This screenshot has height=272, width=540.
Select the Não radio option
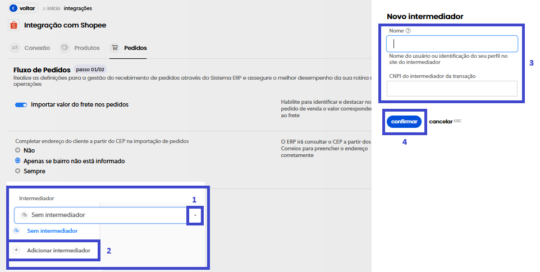pyautogui.click(x=17, y=150)
